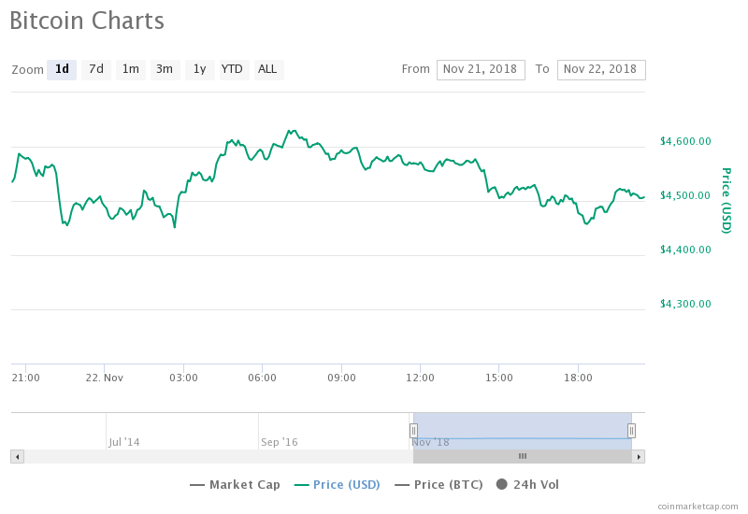Viewport: 748px width, 514px height.
Task: Click Jul '14 in the navigator
Action: tap(124, 442)
